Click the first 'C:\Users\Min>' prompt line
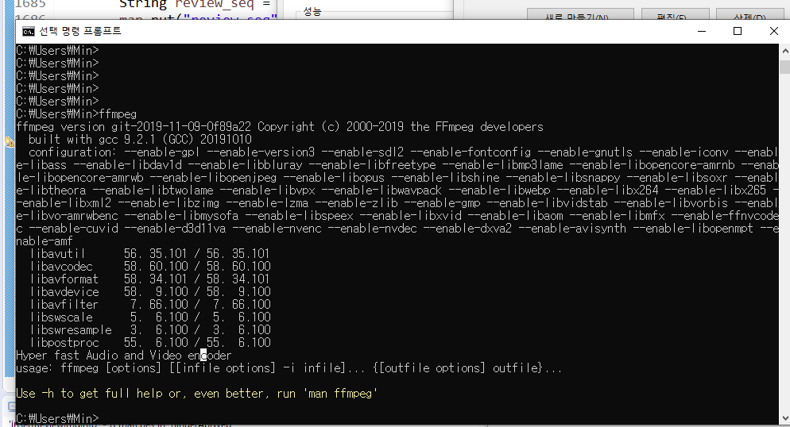This screenshot has height=427, width=790. (x=57, y=51)
